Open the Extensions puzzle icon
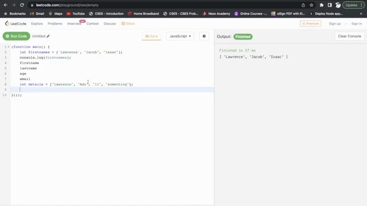The height and width of the screenshot is (206, 367). [321, 5]
